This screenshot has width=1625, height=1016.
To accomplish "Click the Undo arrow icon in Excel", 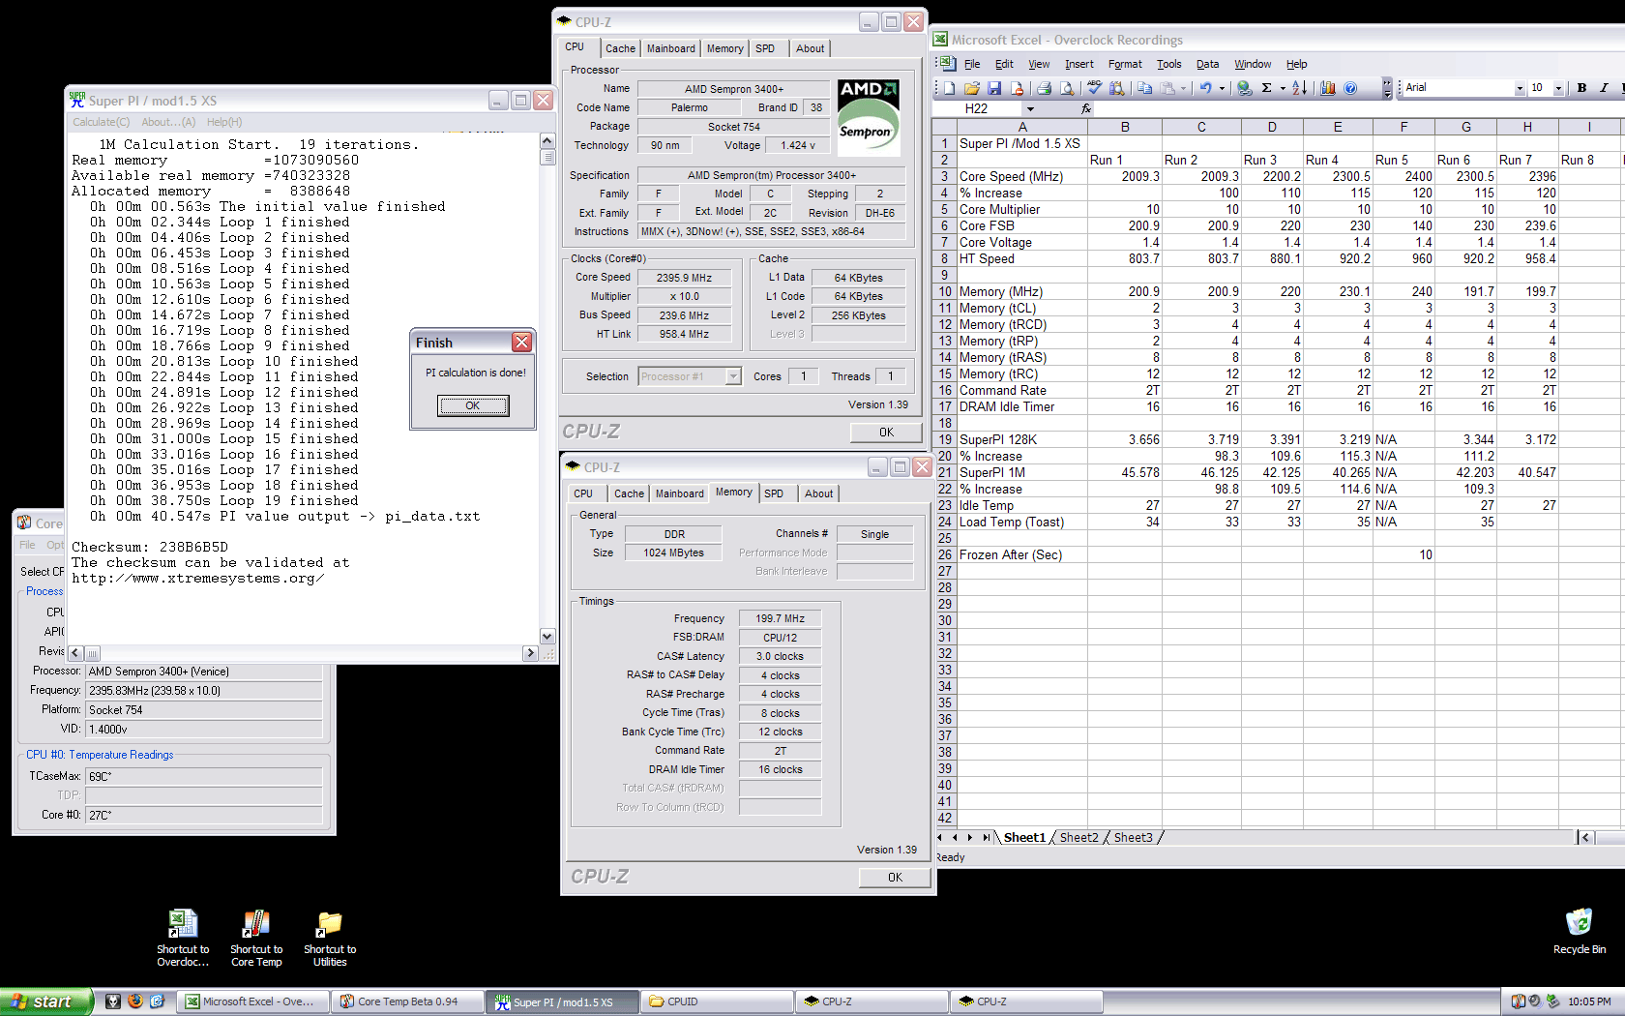I will point(1206,88).
